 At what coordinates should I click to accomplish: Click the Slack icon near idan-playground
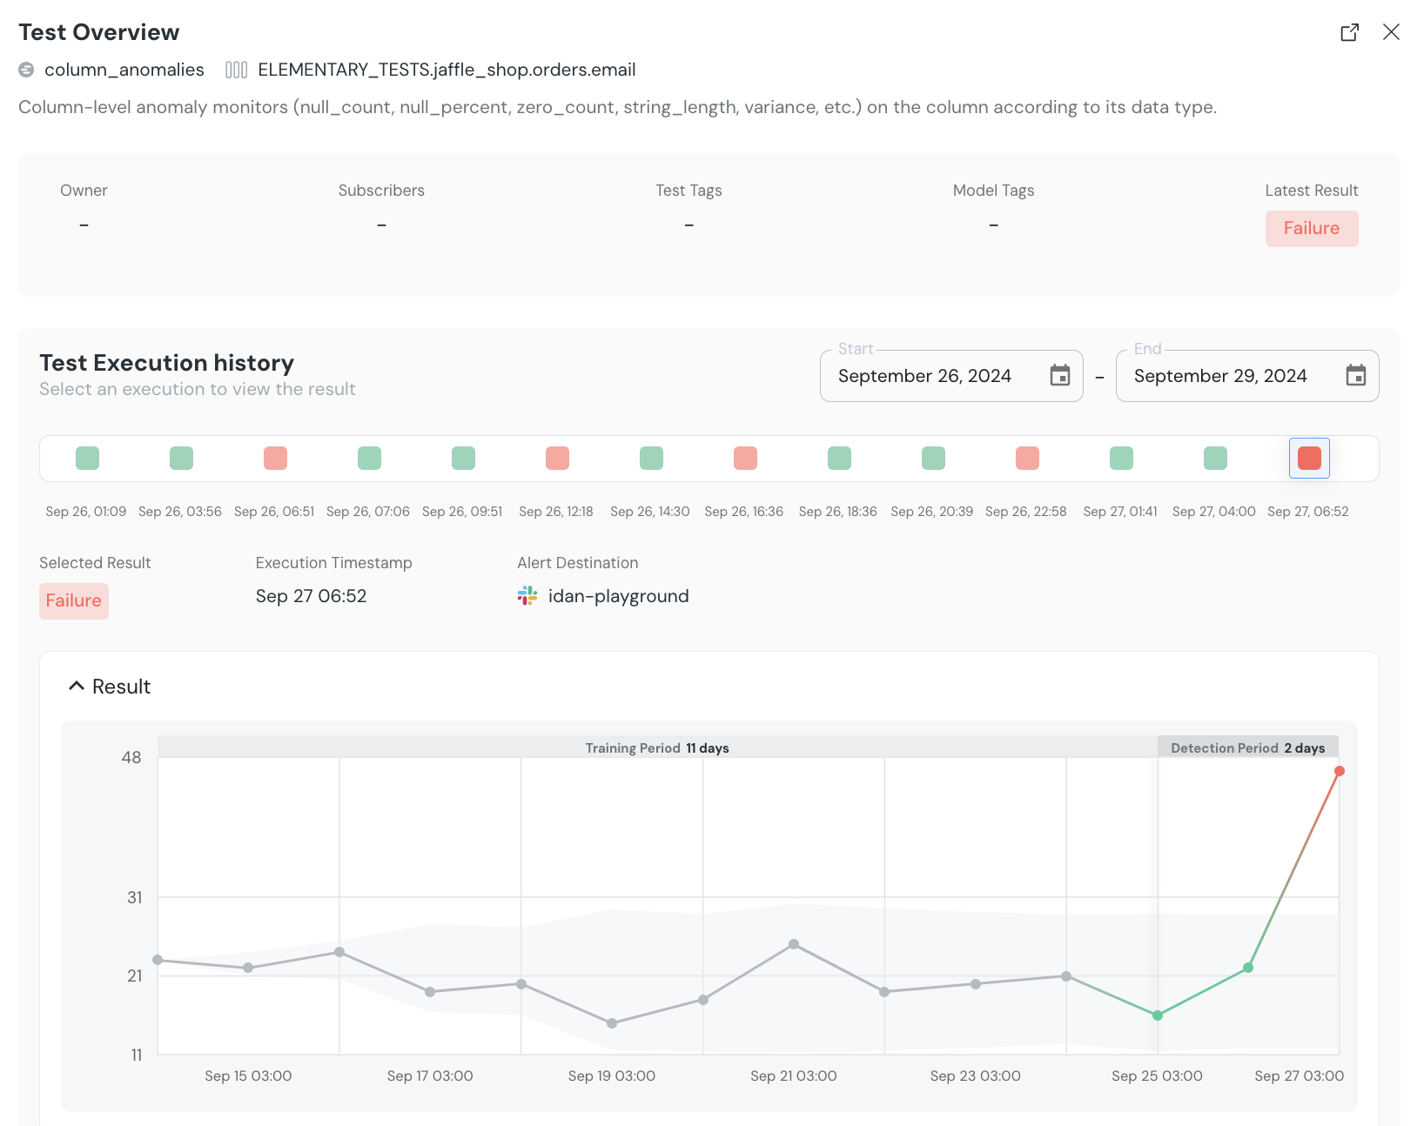pos(527,596)
